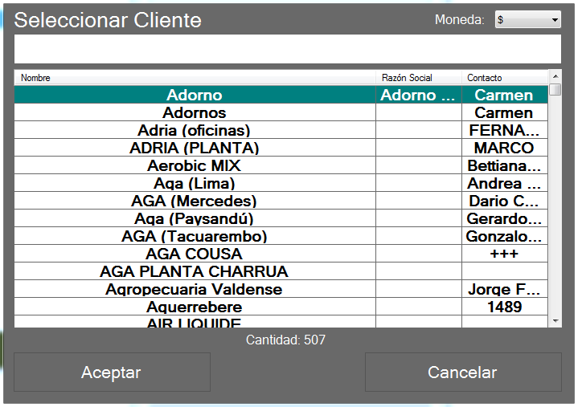Choose the Aguerrebere client row
Viewport: 578px width, 407px height.
pyautogui.click(x=195, y=307)
